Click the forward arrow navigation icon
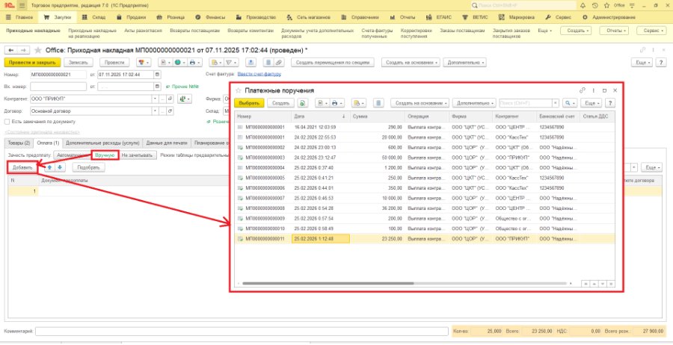Viewport: 673px width, 345px height. (24, 51)
